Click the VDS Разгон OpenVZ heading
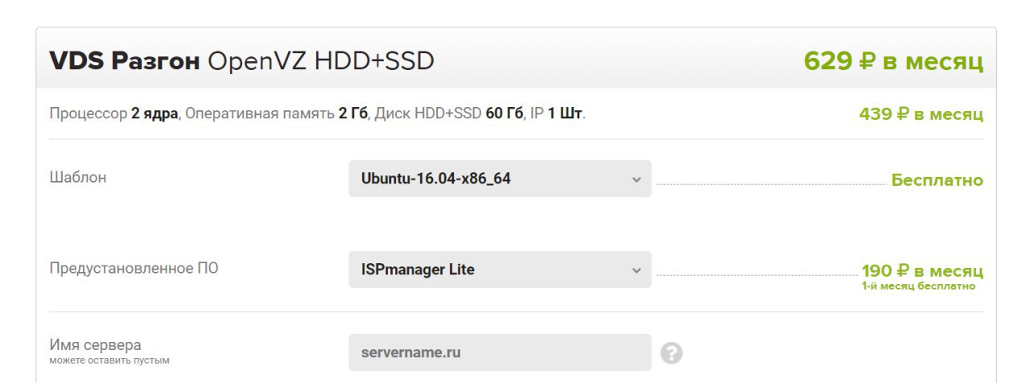This screenshot has width=1030, height=383. click(241, 60)
